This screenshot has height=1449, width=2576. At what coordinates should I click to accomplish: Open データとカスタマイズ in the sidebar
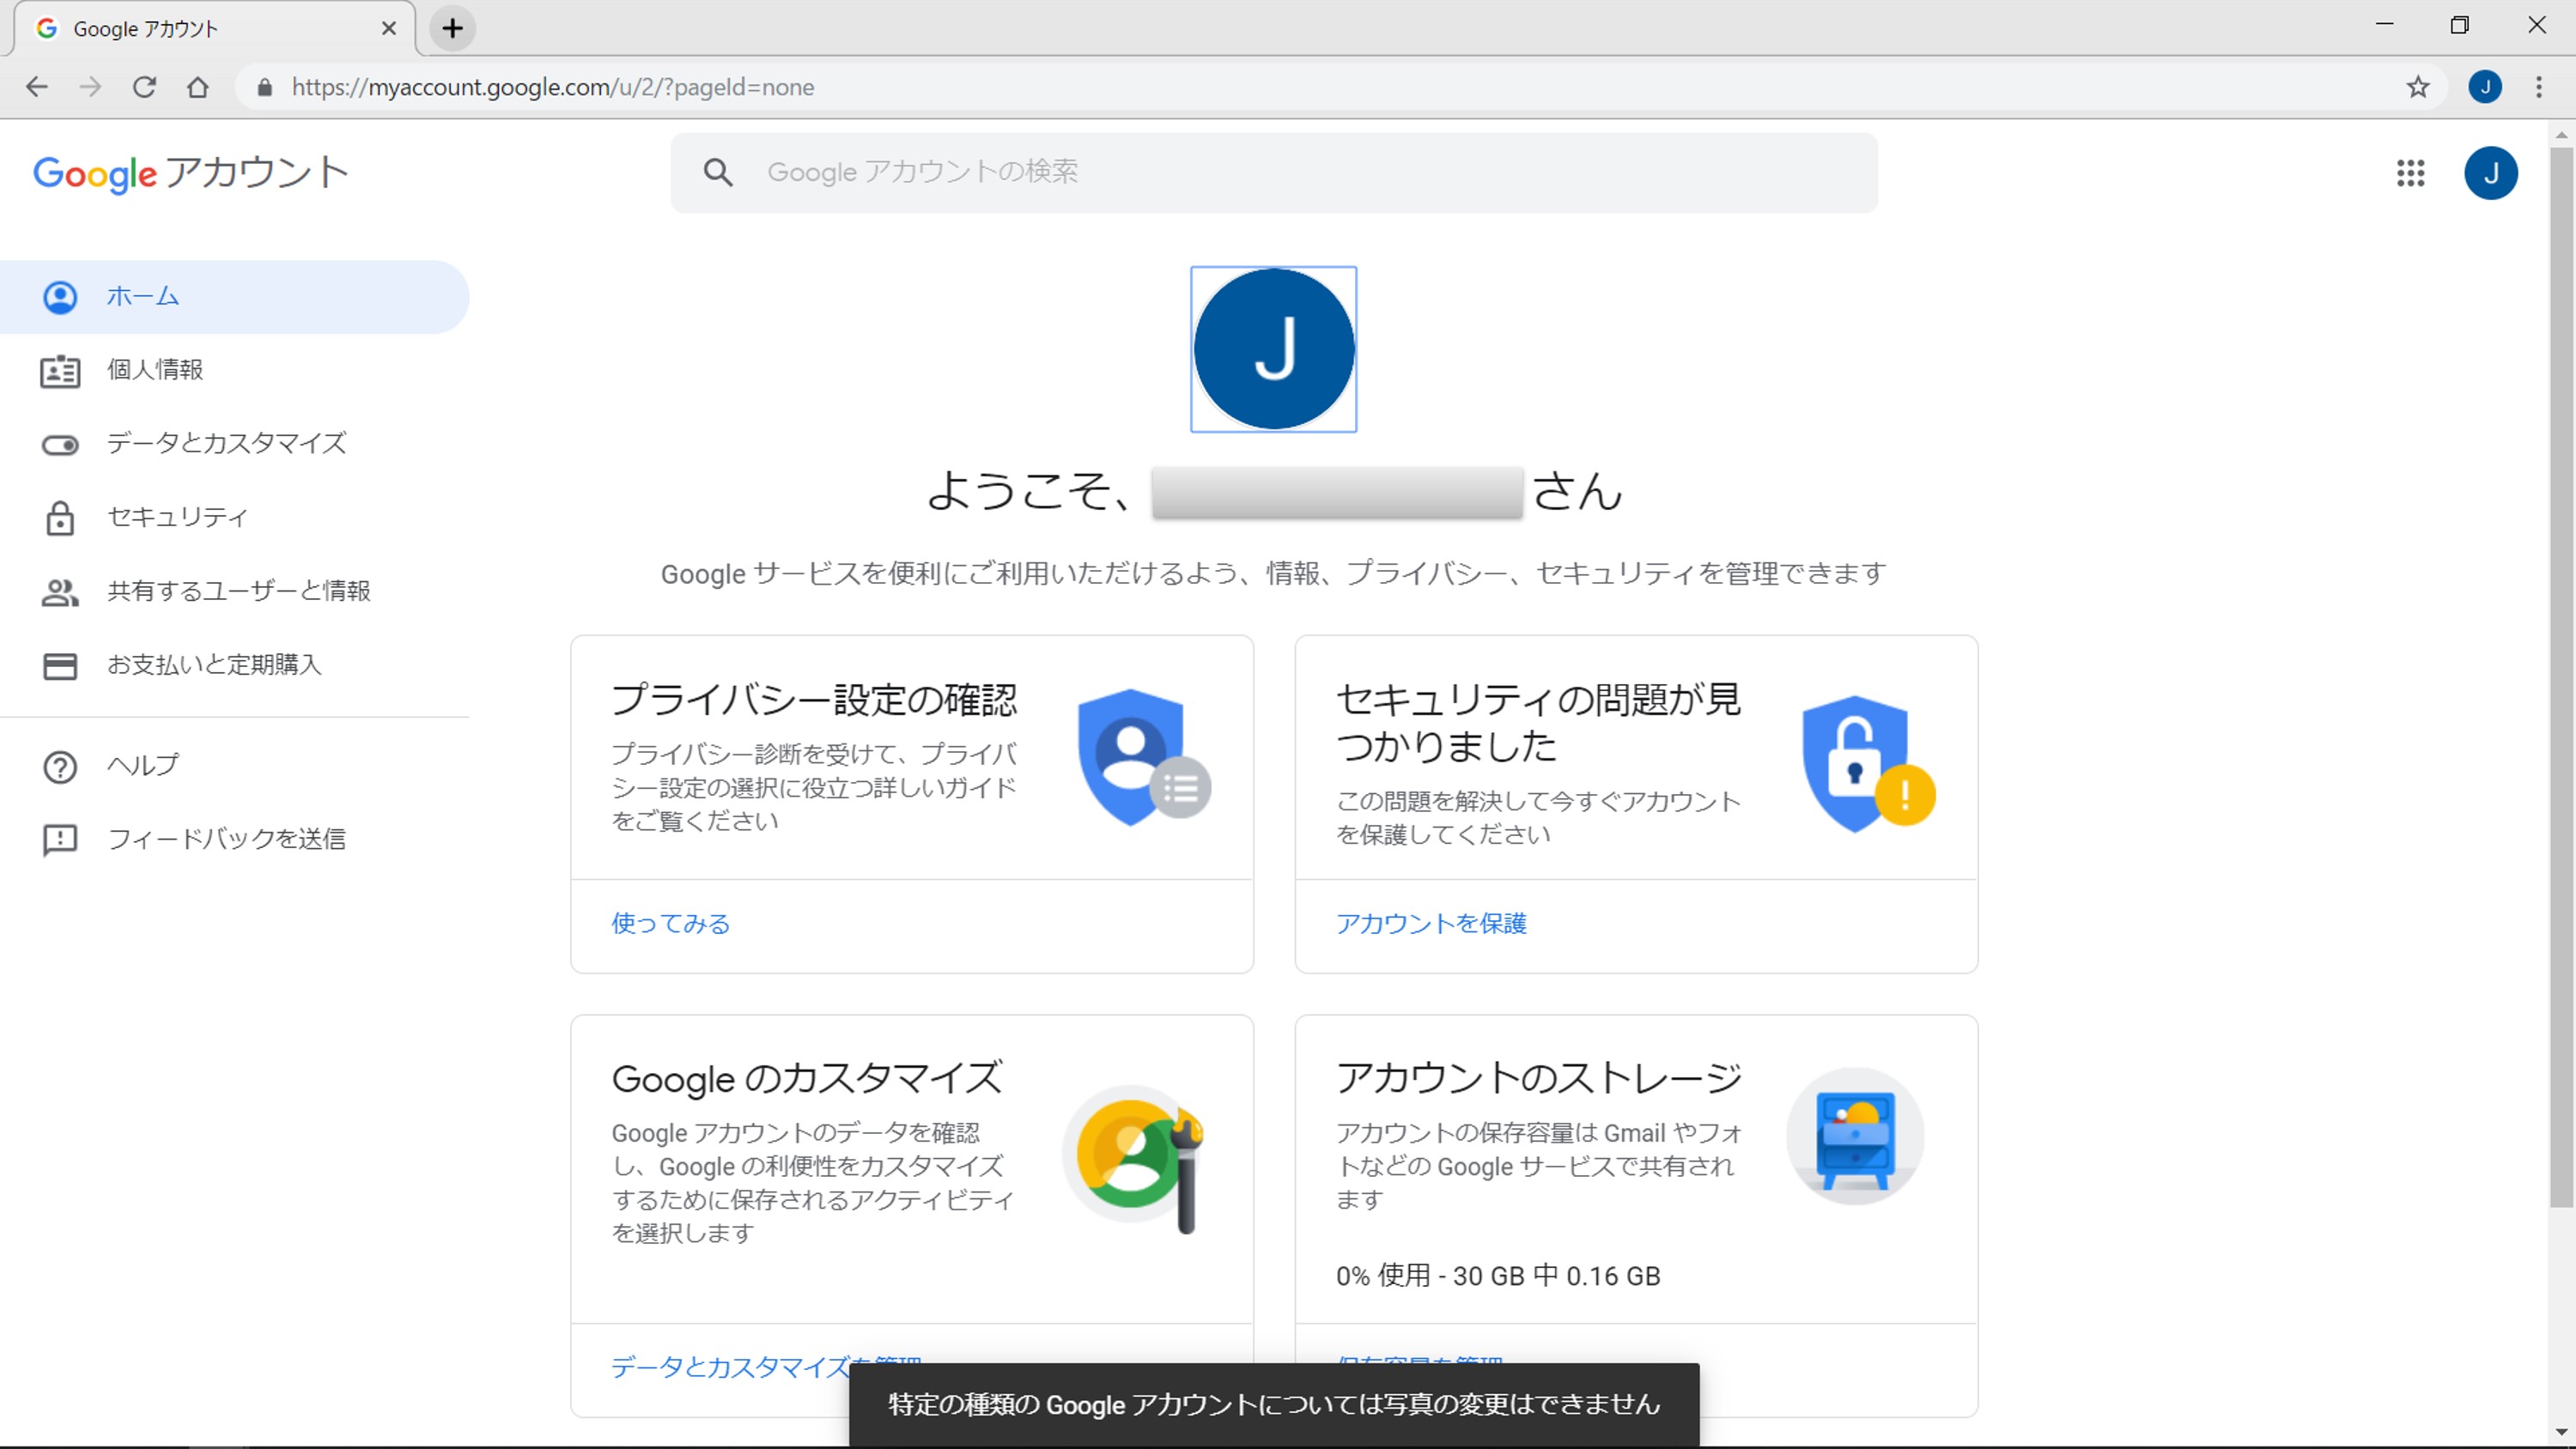coord(234,444)
